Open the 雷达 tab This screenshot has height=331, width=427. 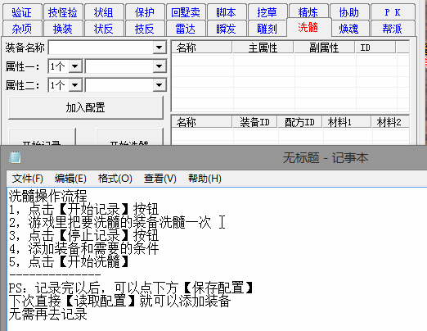click(x=186, y=29)
